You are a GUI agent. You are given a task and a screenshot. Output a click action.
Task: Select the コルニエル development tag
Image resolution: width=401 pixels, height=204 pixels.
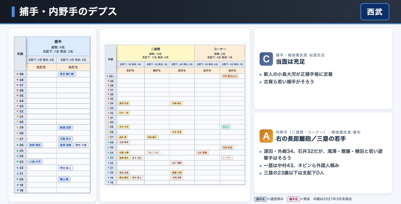pos(153,153)
